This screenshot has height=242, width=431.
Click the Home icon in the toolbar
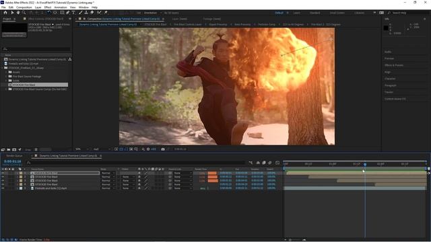[5, 13]
